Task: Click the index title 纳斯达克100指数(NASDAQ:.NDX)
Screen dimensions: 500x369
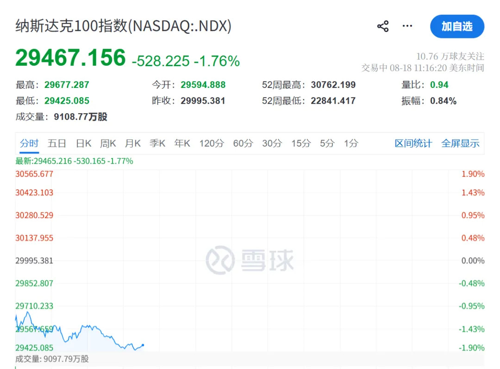Action: tap(124, 26)
